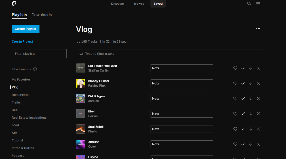Open the Tutorial playlist

pos(17,140)
